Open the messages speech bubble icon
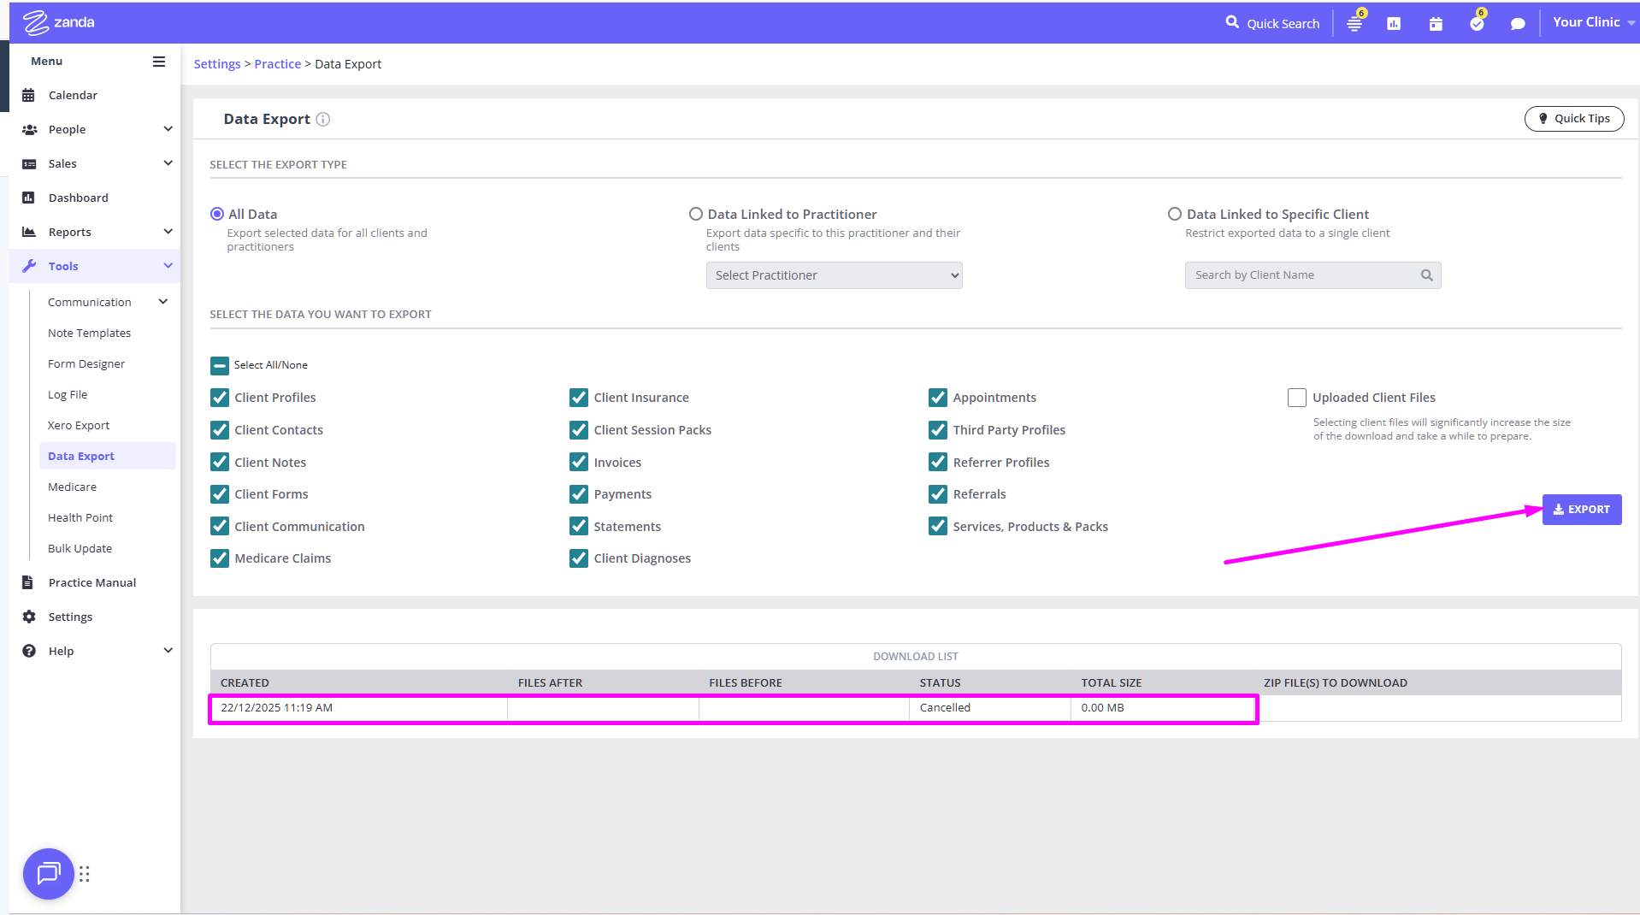 (x=1518, y=24)
